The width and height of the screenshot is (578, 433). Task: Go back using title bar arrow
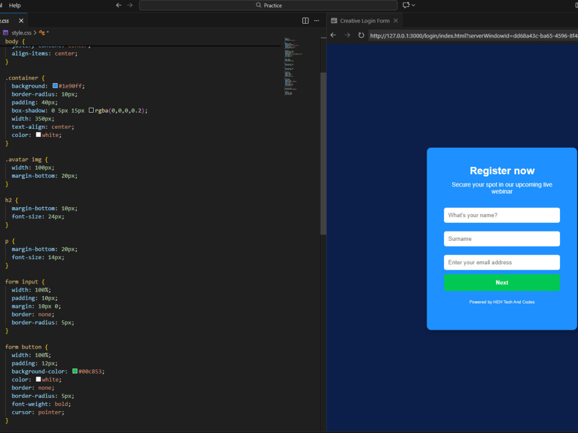coord(118,5)
